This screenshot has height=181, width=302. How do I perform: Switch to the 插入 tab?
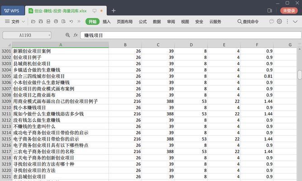(107, 22)
